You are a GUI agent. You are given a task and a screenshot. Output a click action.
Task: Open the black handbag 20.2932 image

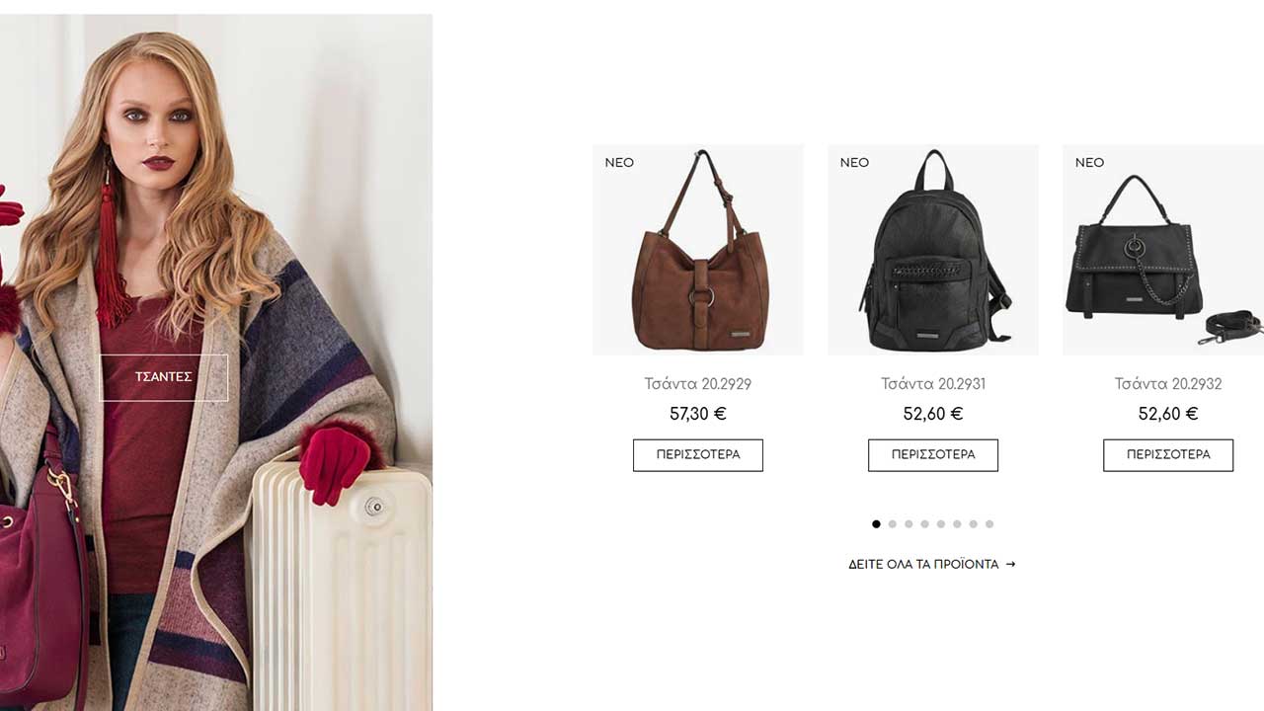1163,250
